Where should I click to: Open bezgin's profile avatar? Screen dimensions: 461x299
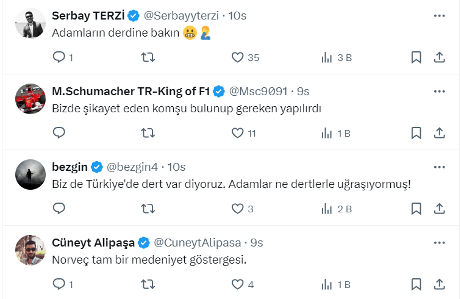[30, 175]
